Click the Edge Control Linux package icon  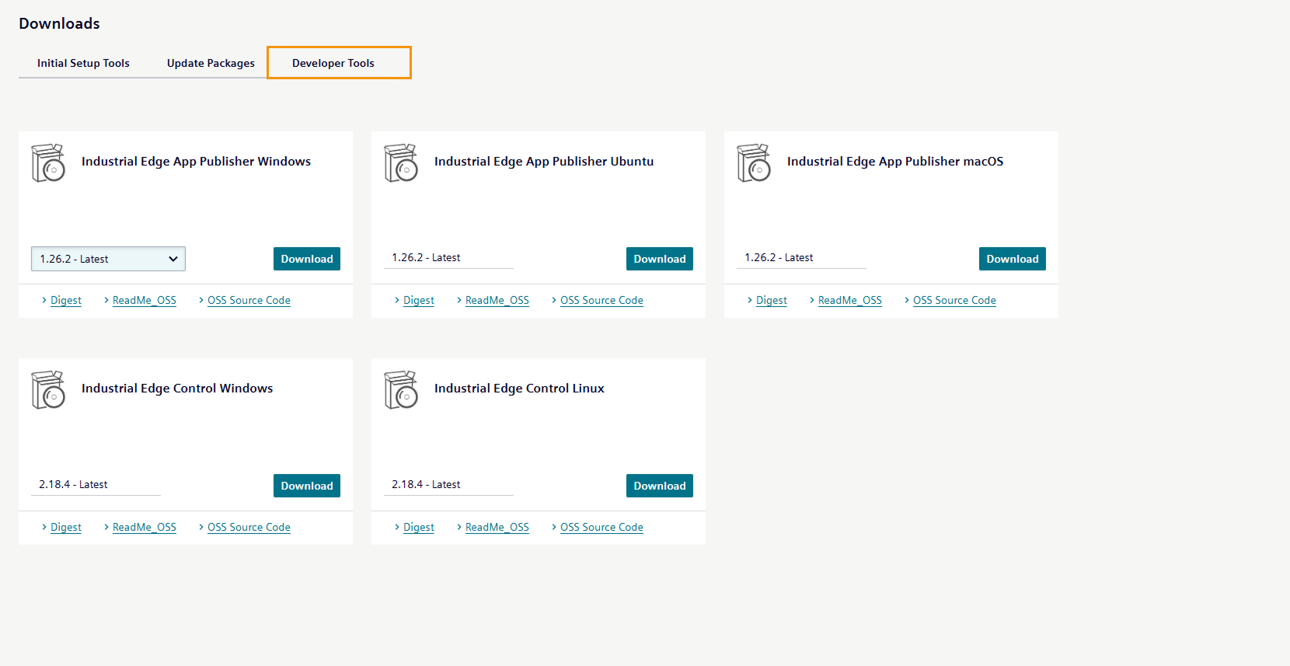point(401,389)
